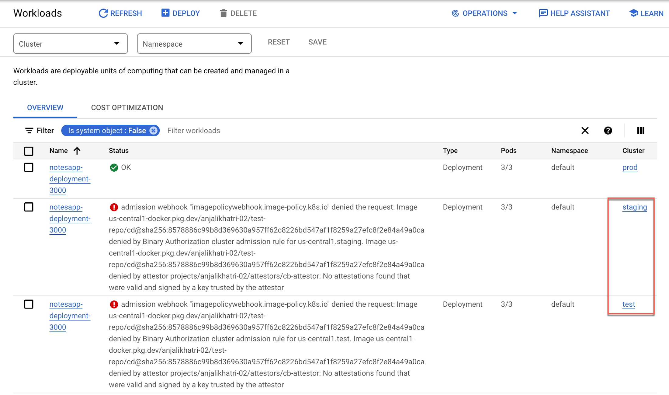Open the prod cluster link

pyautogui.click(x=630, y=168)
